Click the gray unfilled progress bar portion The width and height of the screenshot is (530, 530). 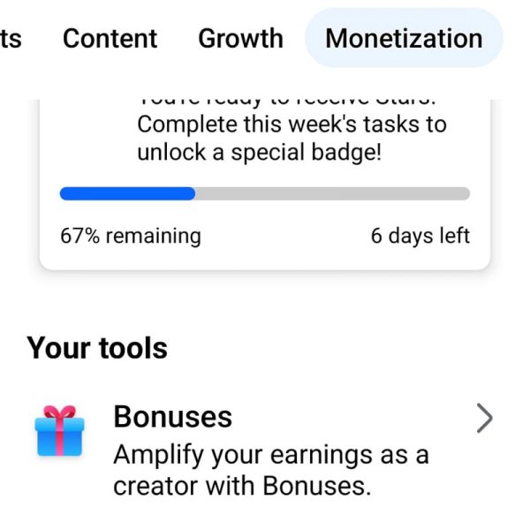[333, 193]
